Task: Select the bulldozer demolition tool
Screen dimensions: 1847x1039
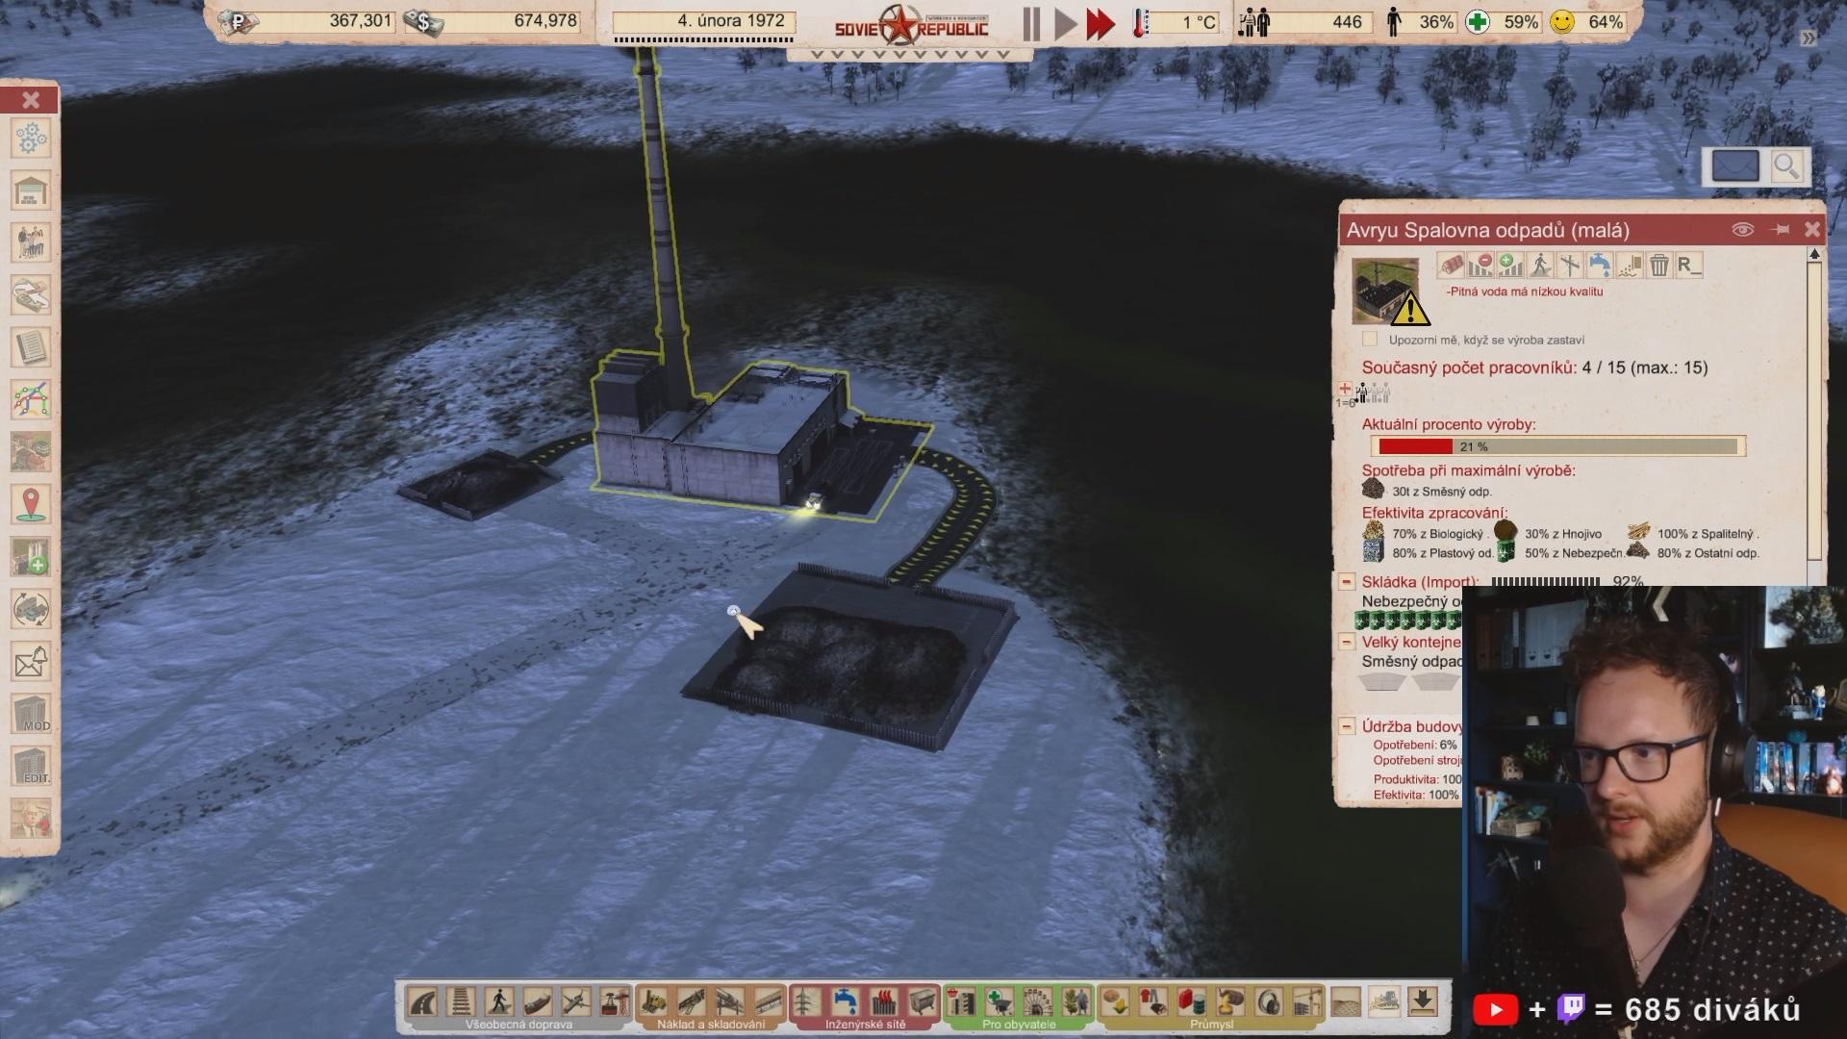Action: pyautogui.click(x=1383, y=1002)
